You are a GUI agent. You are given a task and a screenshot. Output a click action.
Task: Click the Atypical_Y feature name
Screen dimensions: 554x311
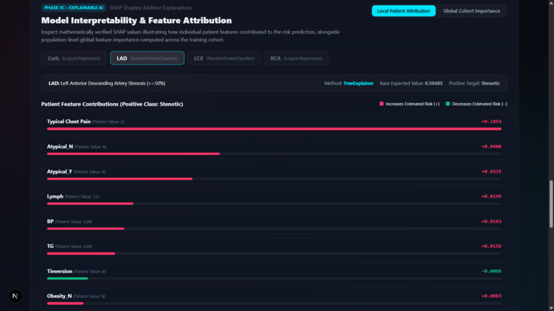tap(59, 172)
